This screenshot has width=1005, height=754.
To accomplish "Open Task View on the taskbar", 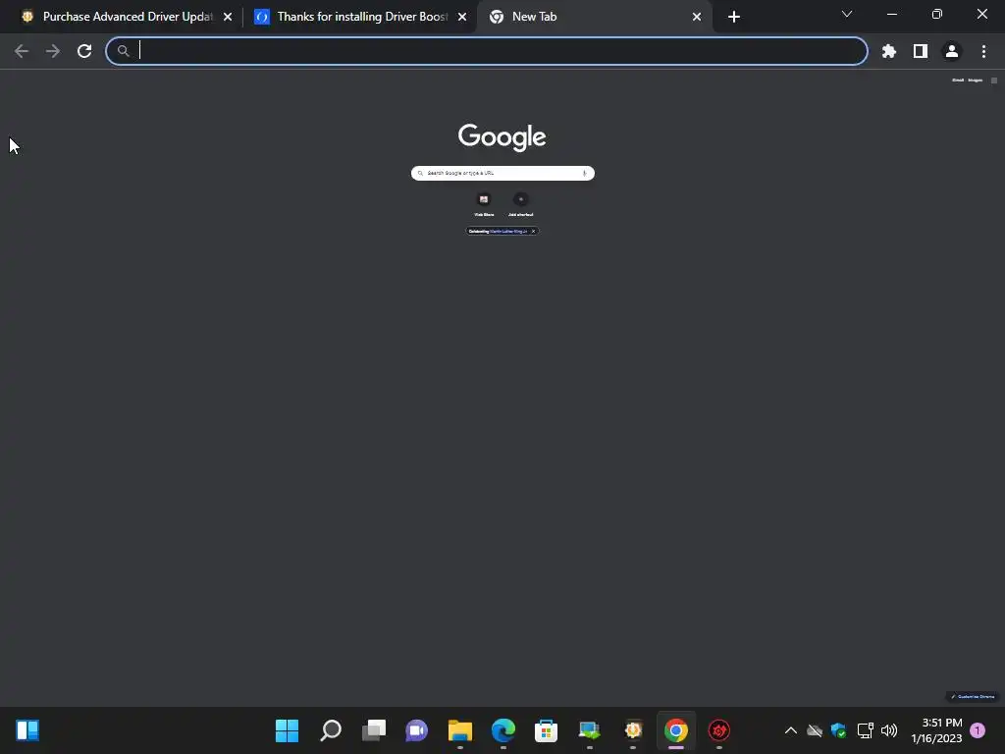I will (374, 730).
